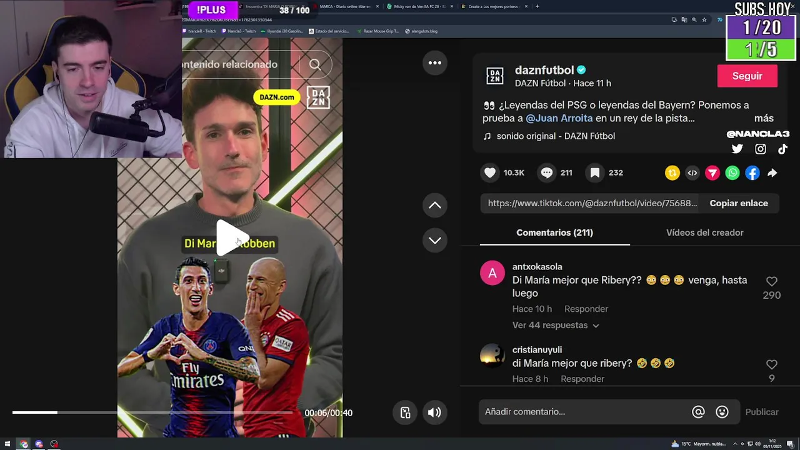Image resolution: width=800 pixels, height=450 pixels.
Task: Open the Nancla3 - Twitch bookmark
Action: tap(238, 31)
